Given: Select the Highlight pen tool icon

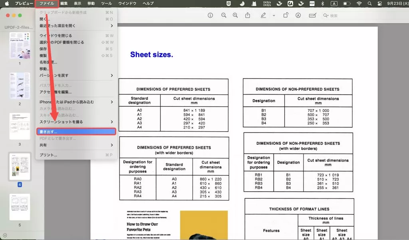Looking at the screenshot, I should [264, 16].
